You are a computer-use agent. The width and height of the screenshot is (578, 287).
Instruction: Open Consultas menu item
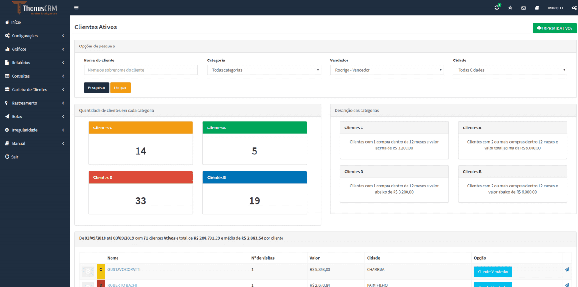tap(21, 76)
